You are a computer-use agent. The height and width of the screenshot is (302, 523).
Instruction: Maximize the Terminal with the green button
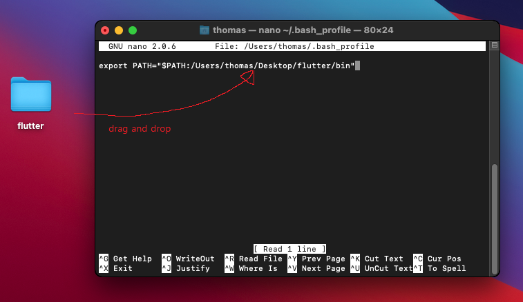tap(133, 30)
